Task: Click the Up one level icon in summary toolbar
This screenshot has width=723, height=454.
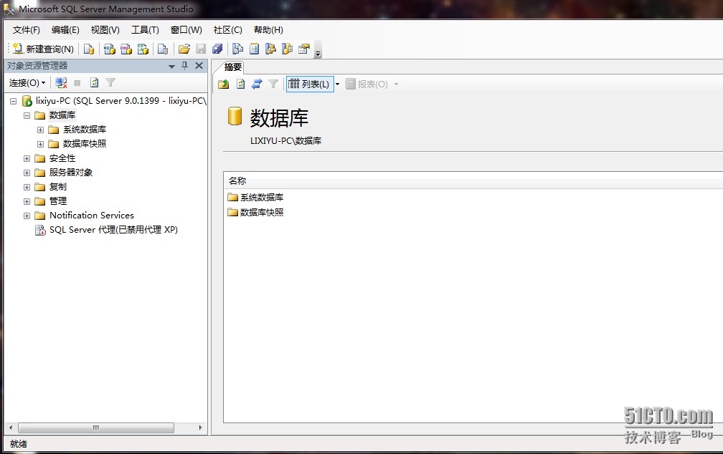Action: (x=224, y=84)
